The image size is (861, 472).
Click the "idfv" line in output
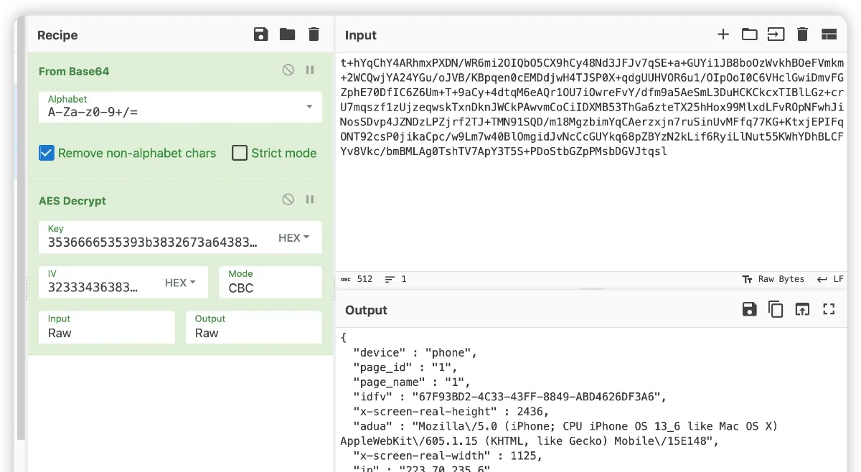pyautogui.click(x=509, y=397)
